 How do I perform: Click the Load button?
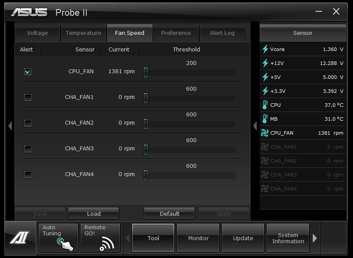(94, 214)
